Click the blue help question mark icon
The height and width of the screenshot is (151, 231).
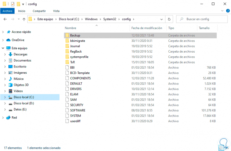228,11
